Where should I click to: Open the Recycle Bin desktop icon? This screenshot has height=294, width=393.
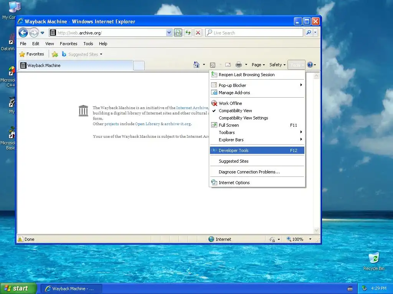click(374, 261)
